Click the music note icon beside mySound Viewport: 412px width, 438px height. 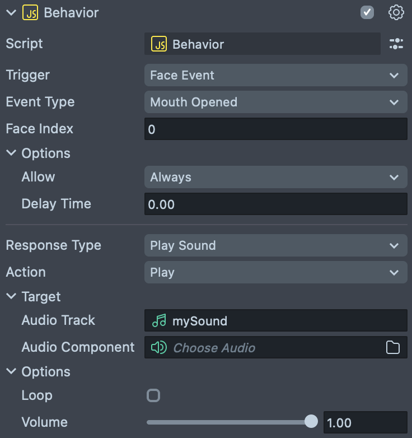tap(159, 321)
